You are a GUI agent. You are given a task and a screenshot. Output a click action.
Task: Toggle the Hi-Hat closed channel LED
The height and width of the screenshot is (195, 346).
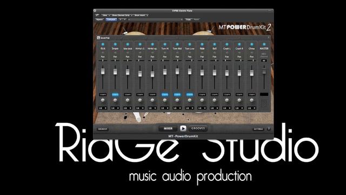pos(140,44)
